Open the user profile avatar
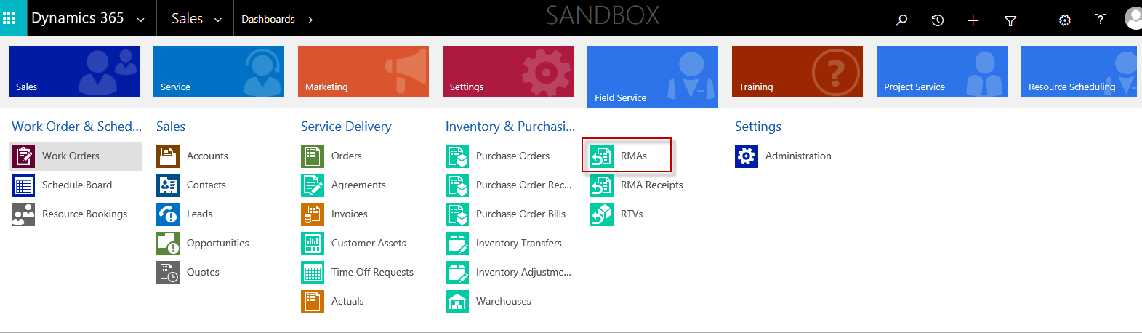Screen dimensions: 1142x333 1133,19
